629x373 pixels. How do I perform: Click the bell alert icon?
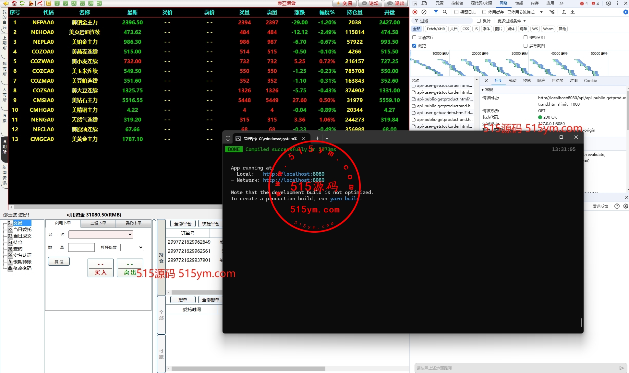(x=31, y=3)
